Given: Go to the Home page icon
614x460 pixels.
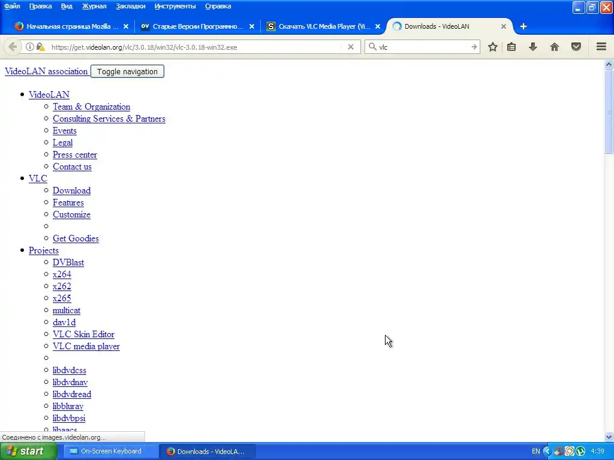Looking at the screenshot, I should coord(555,47).
